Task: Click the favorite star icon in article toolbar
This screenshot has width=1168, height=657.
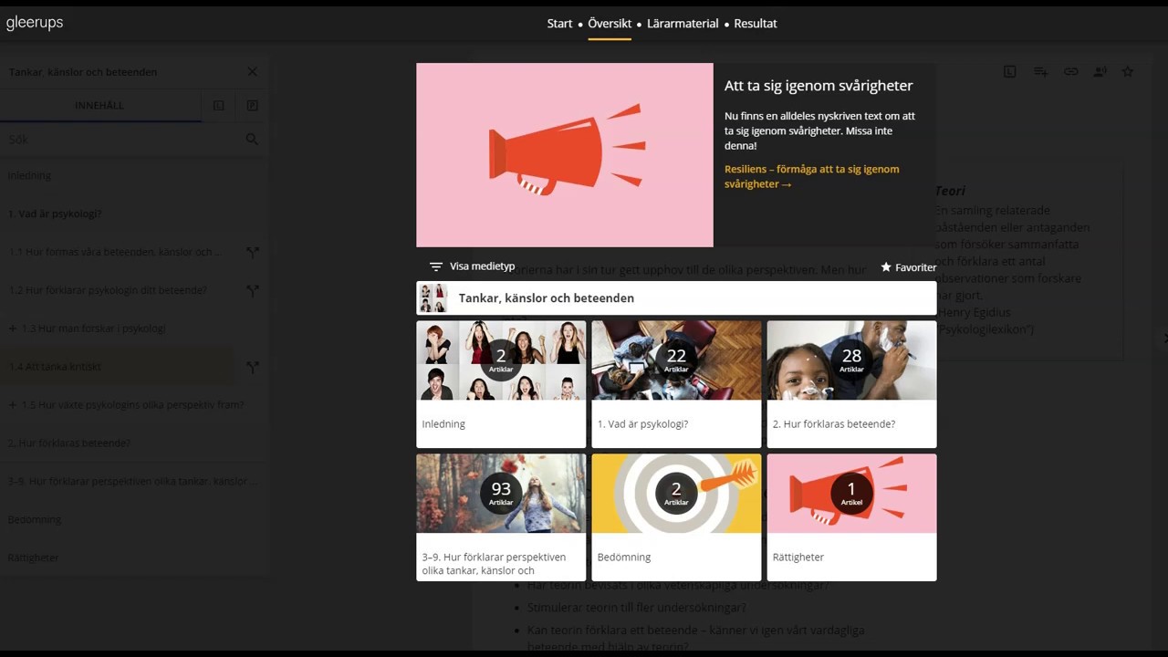Action: (1128, 71)
